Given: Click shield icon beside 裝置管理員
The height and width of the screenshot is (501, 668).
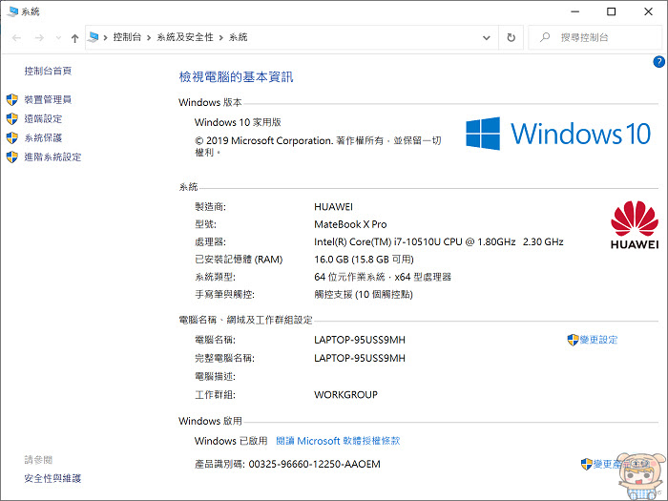Looking at the screenshot, I should [x=12, y=99].
